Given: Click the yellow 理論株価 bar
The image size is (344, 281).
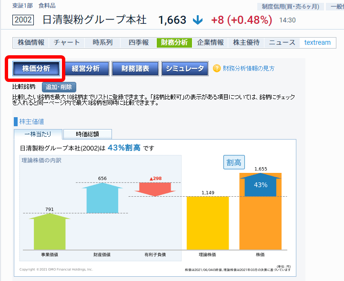Looking at the screenshot, I should 208,223.
